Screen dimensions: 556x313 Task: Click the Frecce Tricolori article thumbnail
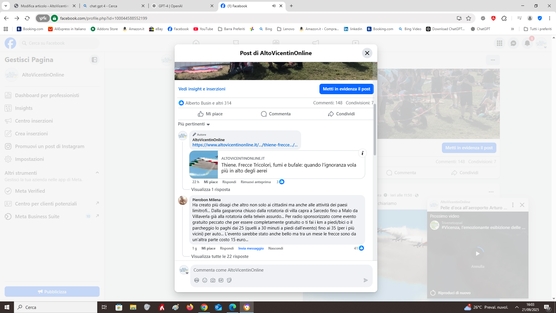coord(204,165)
